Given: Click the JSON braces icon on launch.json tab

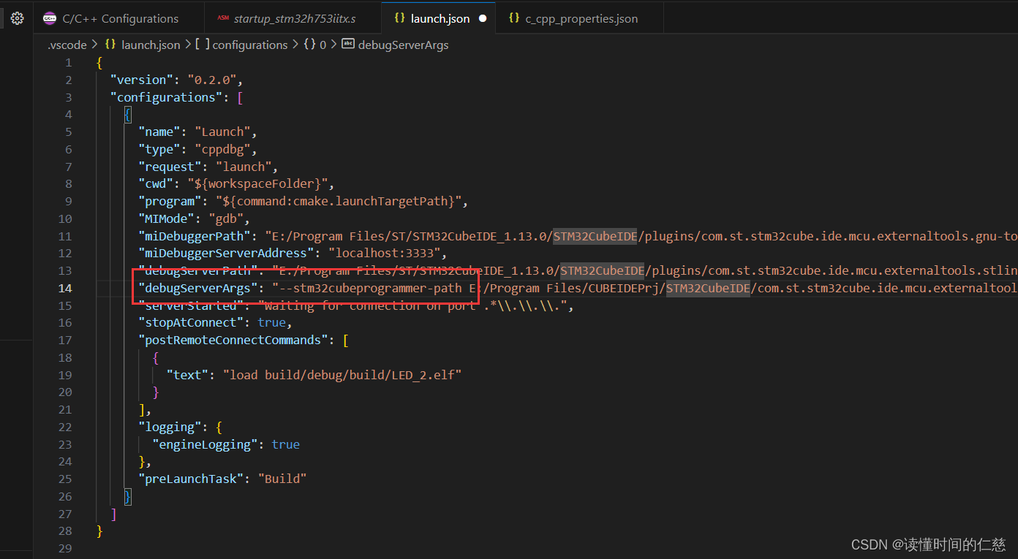Looking at the screenshot, I should [x=401, y=18].
